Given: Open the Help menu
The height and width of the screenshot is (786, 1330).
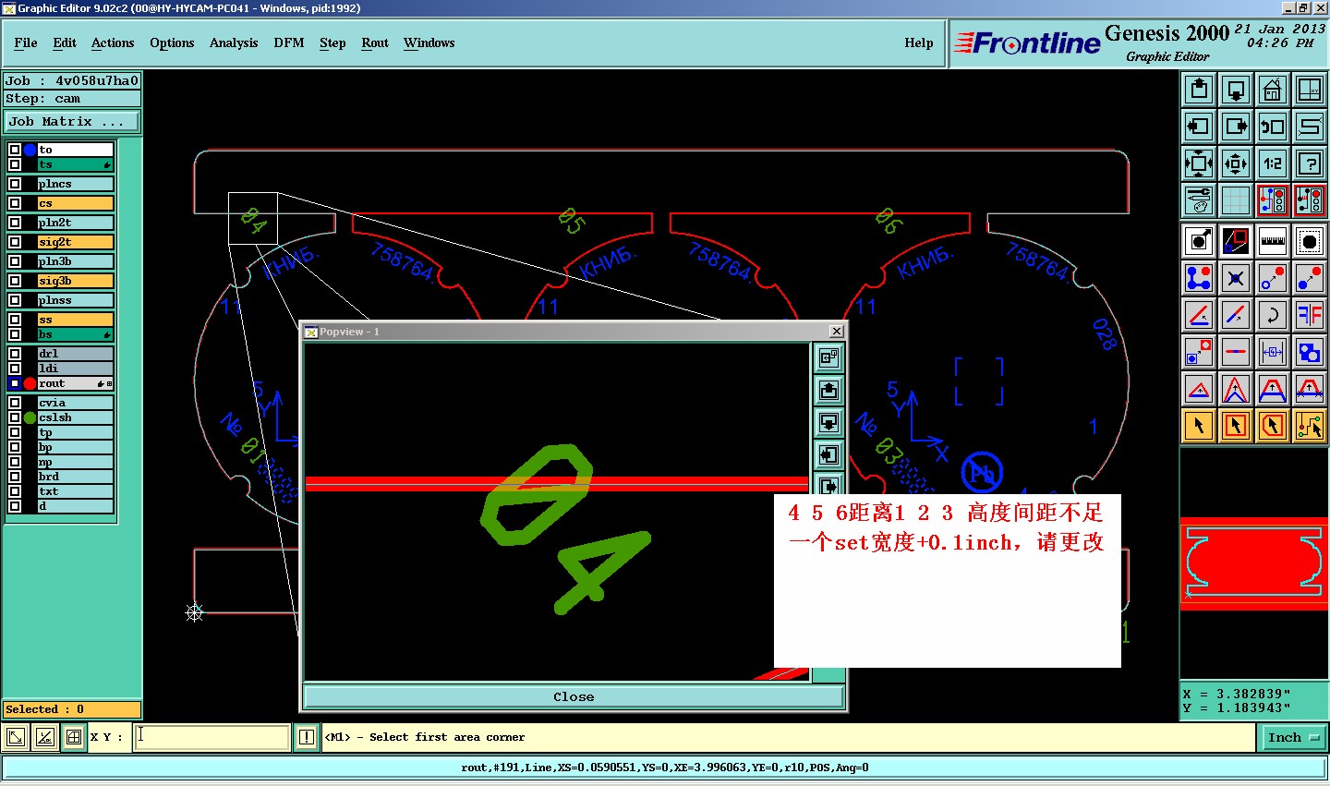Looking at the screenshot, I should tap(919, 42).
